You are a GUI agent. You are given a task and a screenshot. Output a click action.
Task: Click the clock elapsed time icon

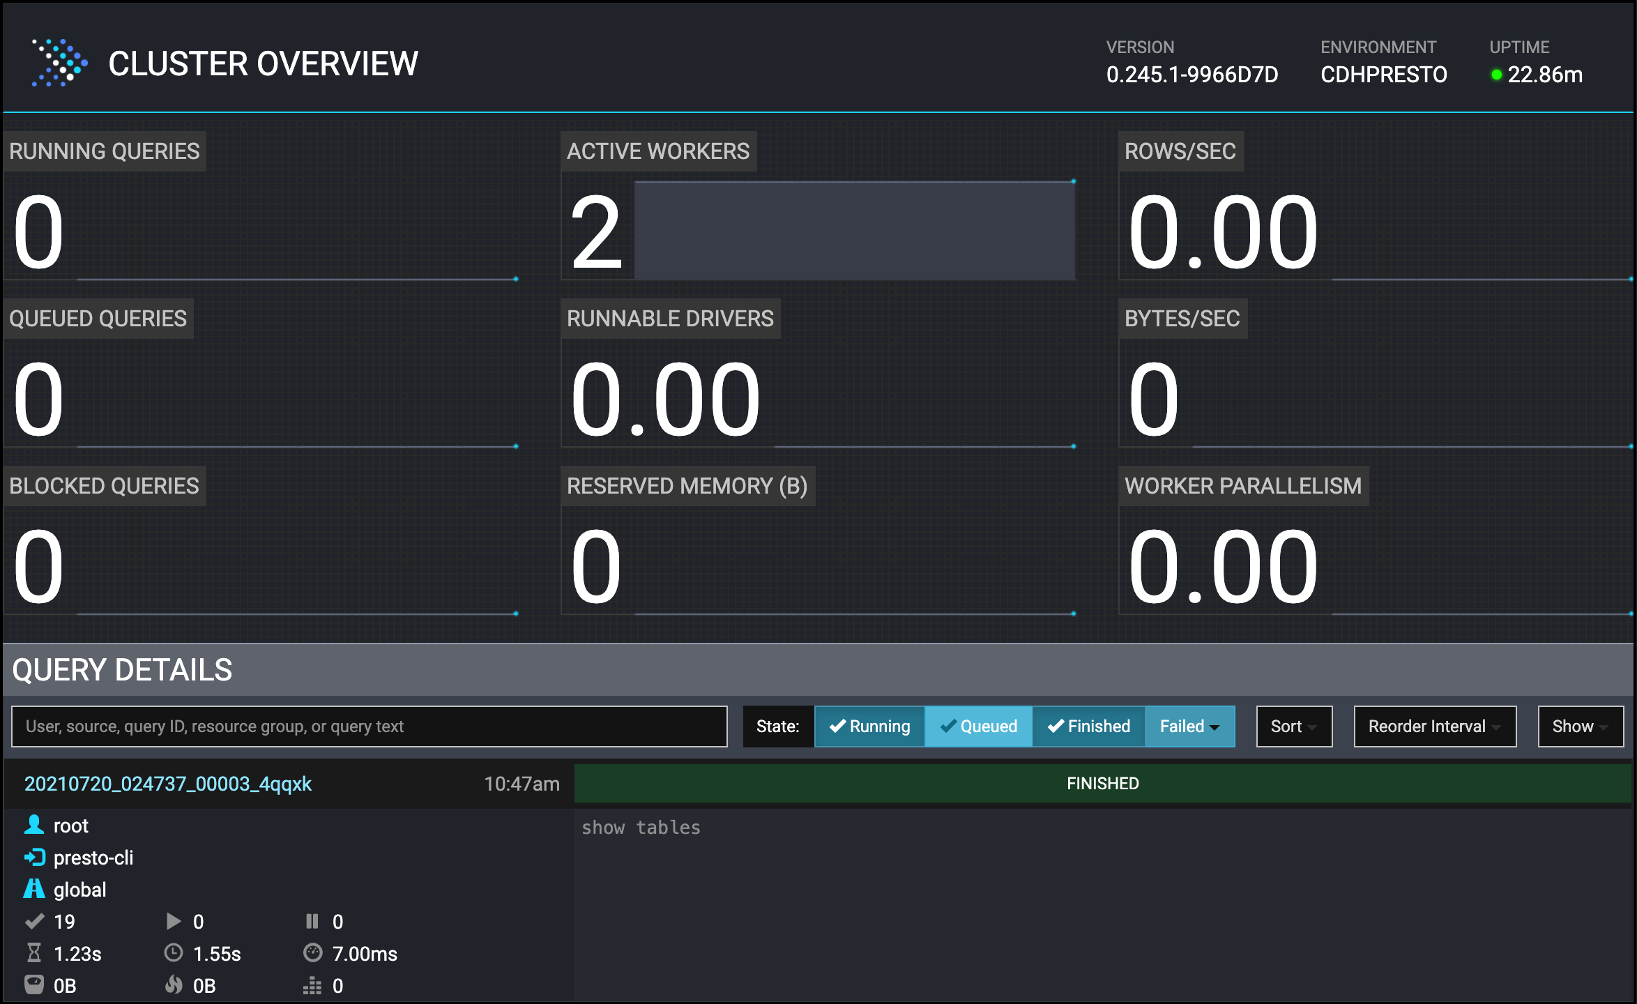[x=173, y=953]
